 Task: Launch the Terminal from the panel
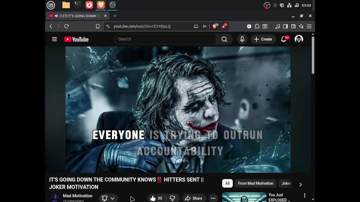coord(78,5)
